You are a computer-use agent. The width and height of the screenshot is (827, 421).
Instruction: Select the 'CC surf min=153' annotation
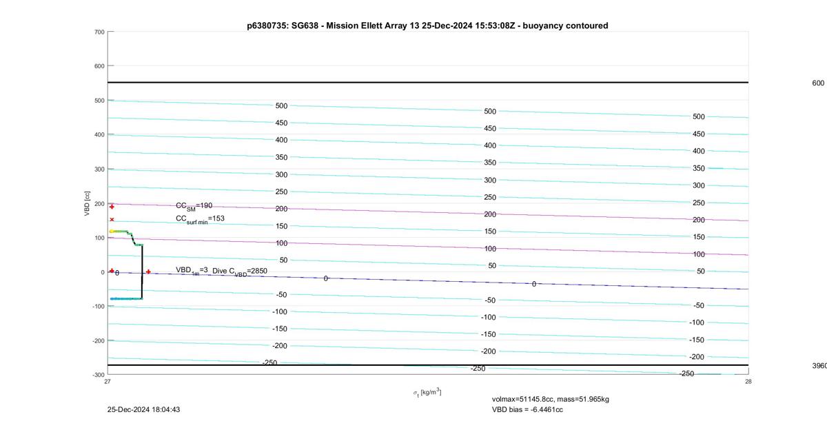pyautogui.click(x=200, y=218)
